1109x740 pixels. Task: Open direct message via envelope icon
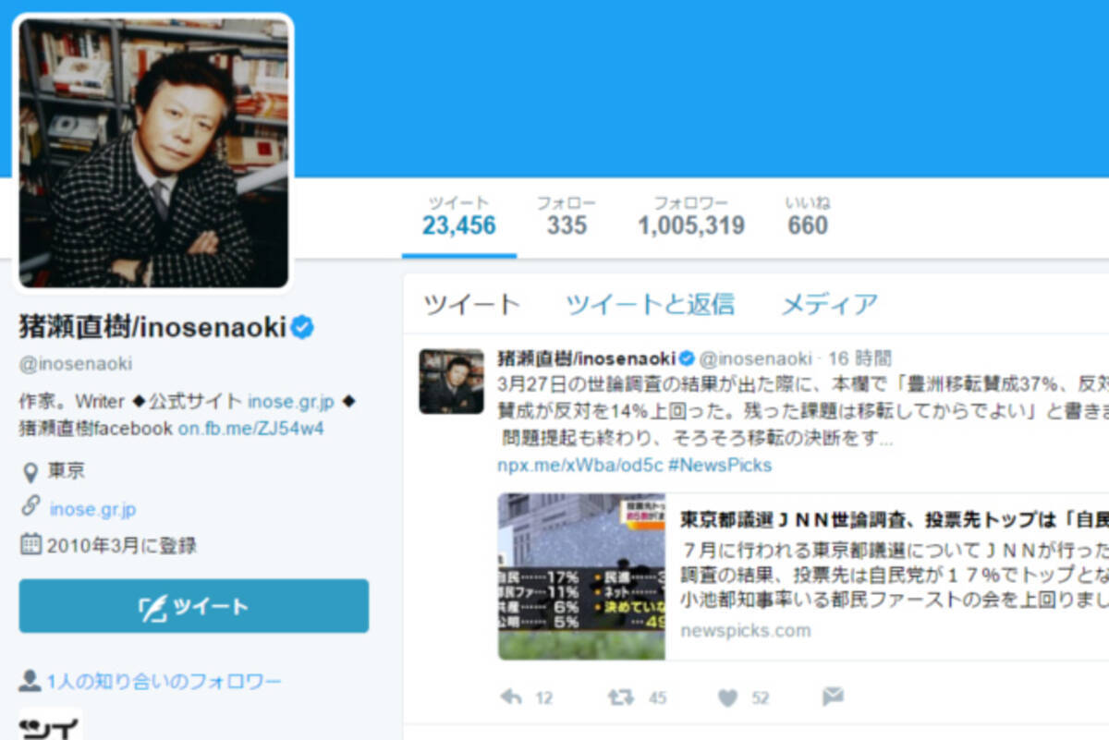coord(833,697)
